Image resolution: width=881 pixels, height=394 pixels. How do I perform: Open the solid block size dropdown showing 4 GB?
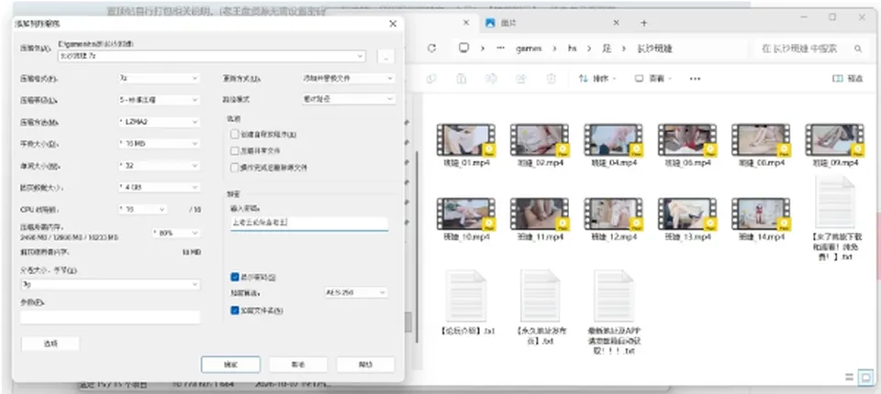point(159,187)
